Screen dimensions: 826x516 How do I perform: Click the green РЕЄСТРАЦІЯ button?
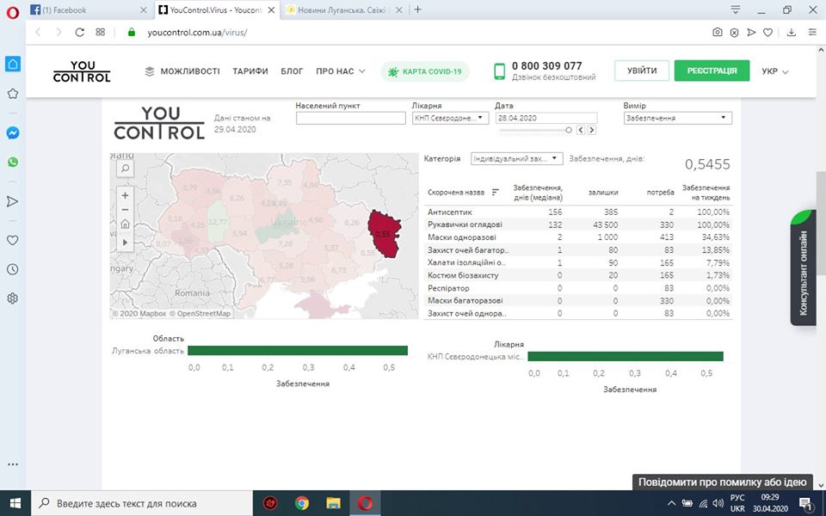(x=712, y=71)
